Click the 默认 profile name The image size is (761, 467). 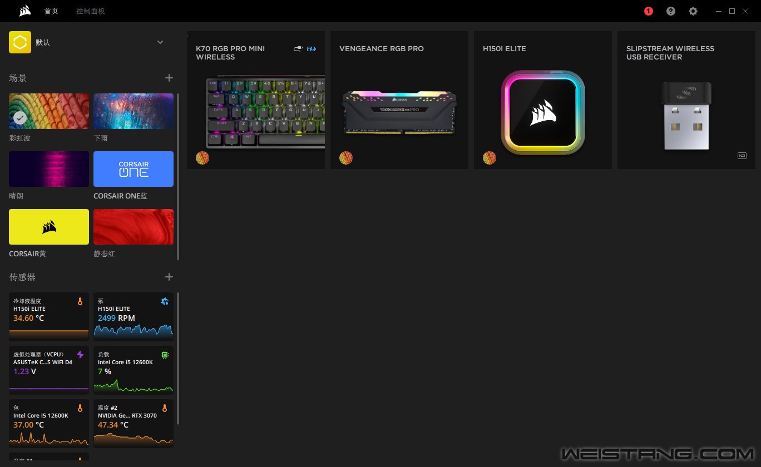(43, 42)
